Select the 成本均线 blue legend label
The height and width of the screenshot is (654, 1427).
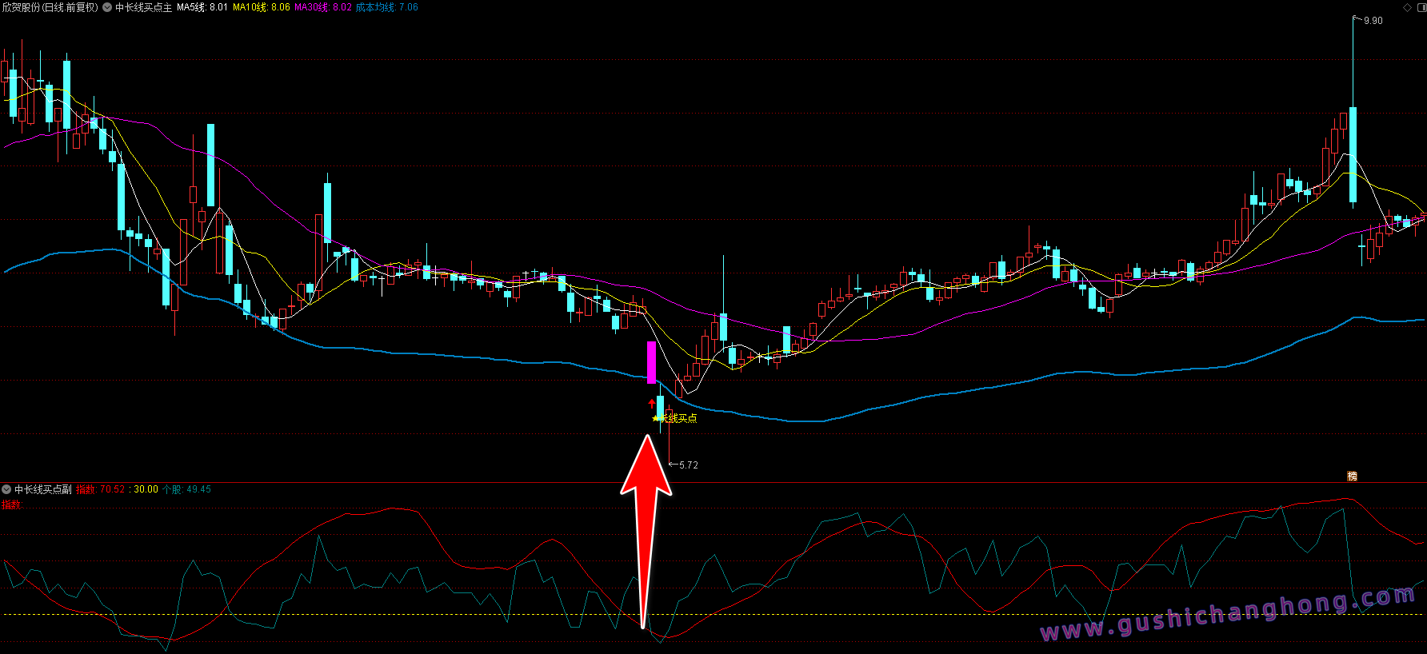[386, 7]
